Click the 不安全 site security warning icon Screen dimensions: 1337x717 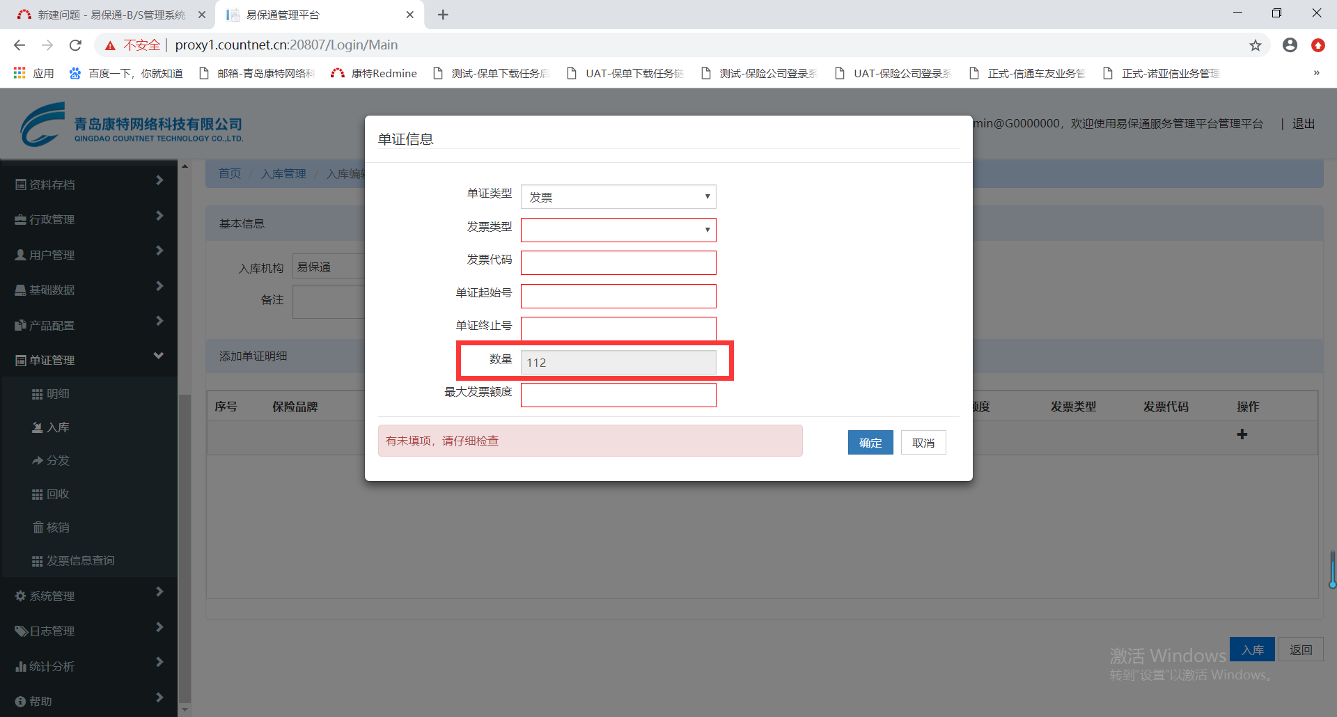click(x=110, y=45)
